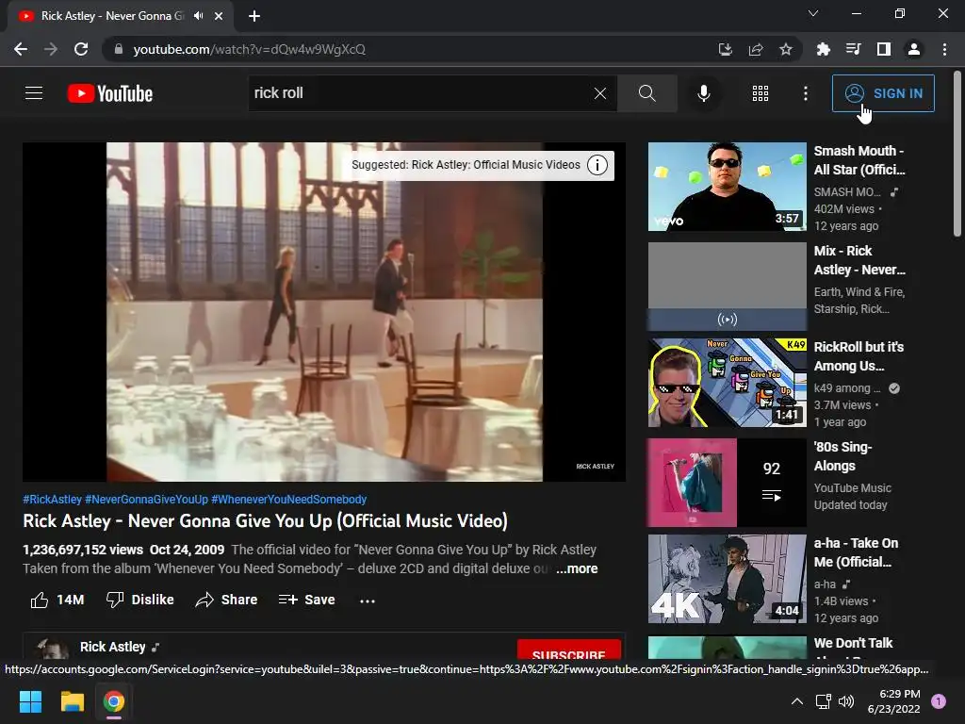The image size is (965, 724).
Task: Click the Share button
Action: click(x=226, y=600)
